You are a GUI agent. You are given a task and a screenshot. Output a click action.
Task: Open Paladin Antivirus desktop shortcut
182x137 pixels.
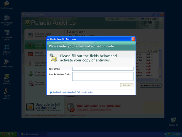click(7, 77)
